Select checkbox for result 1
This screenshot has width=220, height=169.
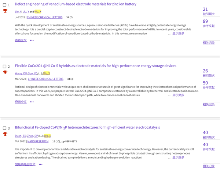coord(4,5)
